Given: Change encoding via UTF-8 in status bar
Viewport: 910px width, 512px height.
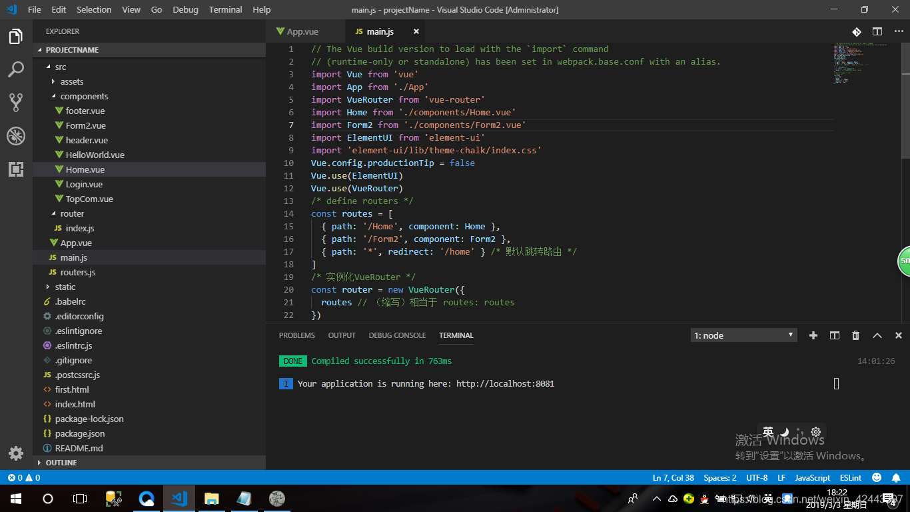Looking at the screenshot, I should [x=757, y=477].
